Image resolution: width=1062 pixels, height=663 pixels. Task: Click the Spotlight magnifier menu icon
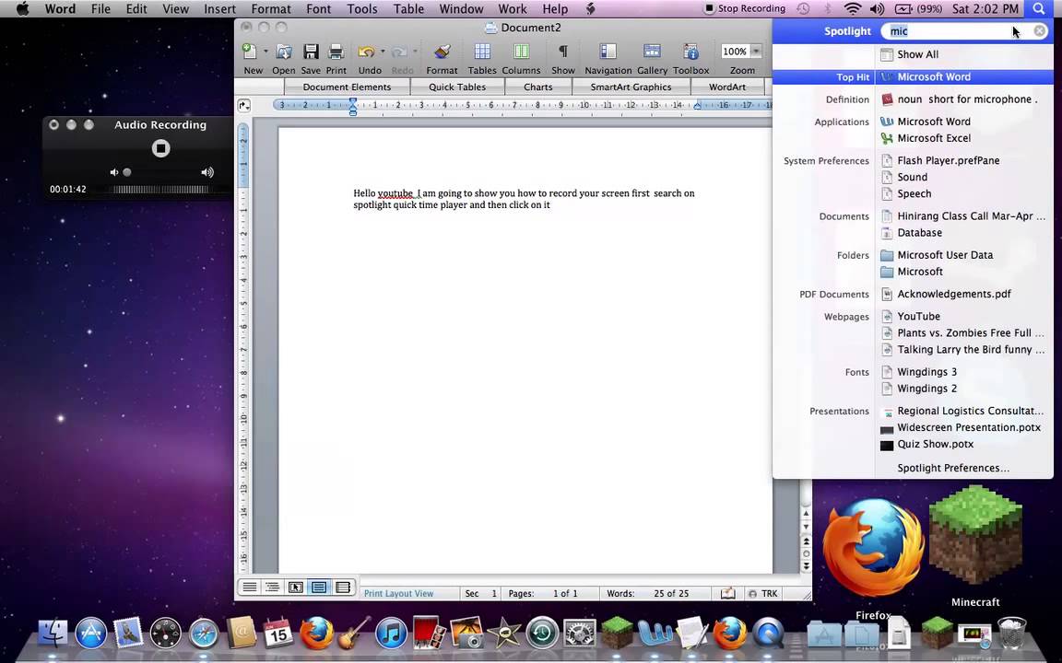[x=1039, y=9]
